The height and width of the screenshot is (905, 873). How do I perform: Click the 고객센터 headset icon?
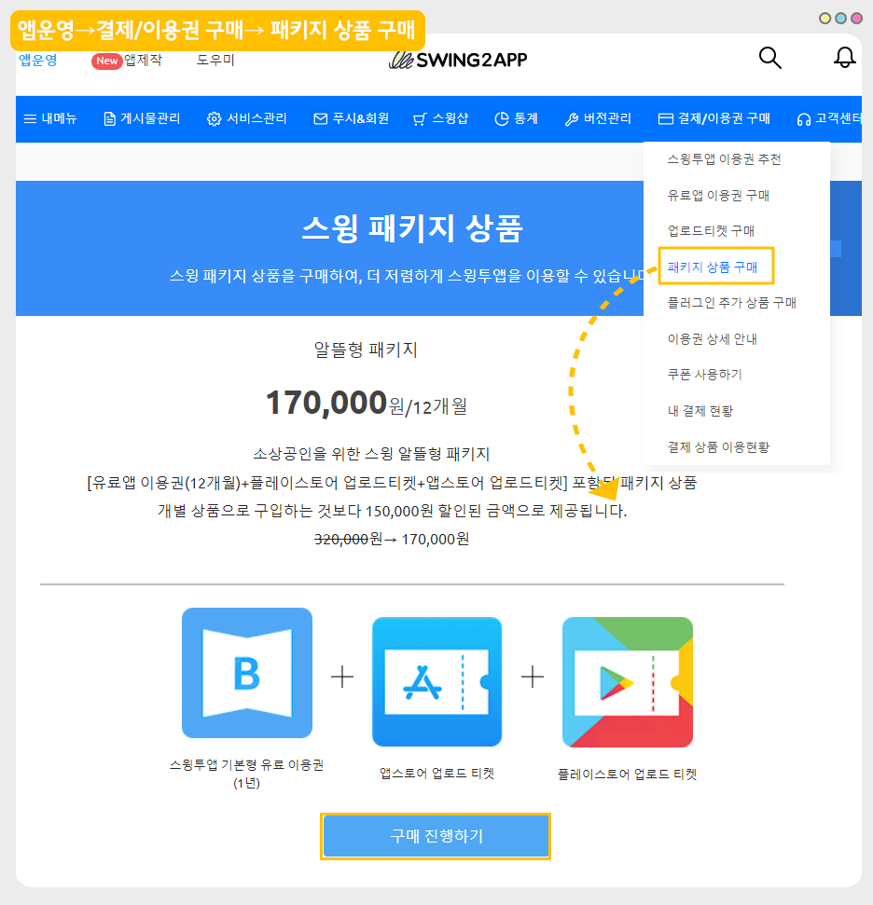(804, 119)
